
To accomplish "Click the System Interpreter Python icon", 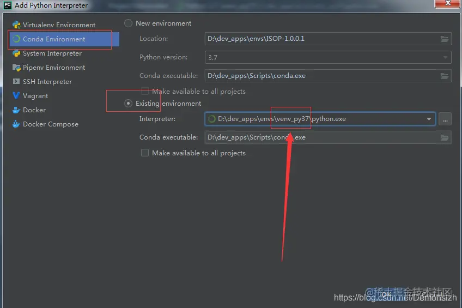I will (x=16, y=53).
